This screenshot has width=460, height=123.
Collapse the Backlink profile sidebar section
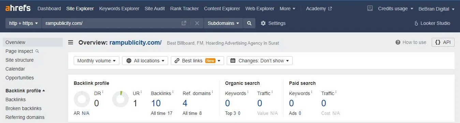(x=25, y=91)
